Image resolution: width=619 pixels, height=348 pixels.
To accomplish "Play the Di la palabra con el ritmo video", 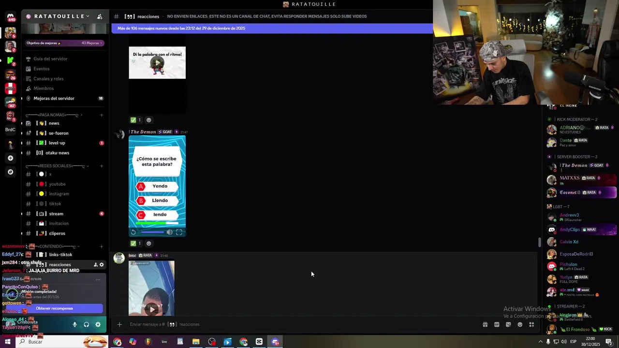I will (157, 62).
